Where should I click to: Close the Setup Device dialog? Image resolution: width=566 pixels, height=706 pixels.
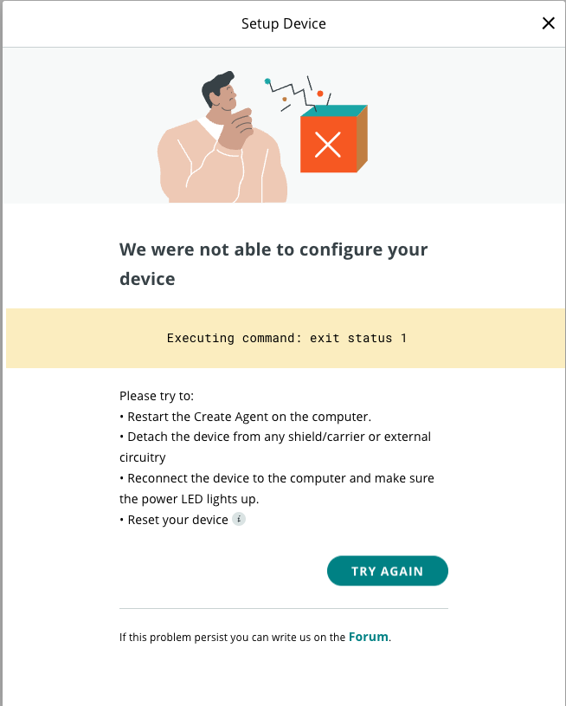pyautogui.click(x=548, y=23)
